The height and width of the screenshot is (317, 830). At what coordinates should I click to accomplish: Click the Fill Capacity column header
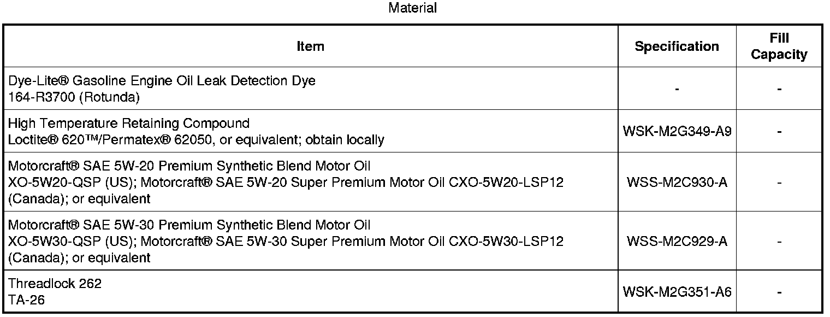[779, 46]
